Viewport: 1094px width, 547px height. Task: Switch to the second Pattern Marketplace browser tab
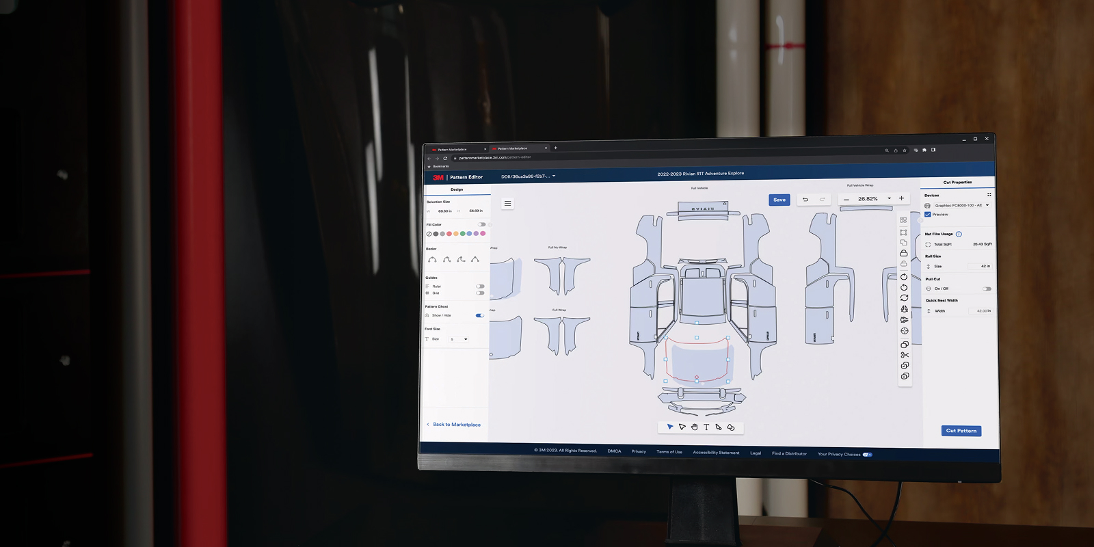pyautogui.click(x=518, y=148)
